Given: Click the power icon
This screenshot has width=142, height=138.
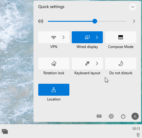Looking at the screenshot, I should [x=123, y=116].
